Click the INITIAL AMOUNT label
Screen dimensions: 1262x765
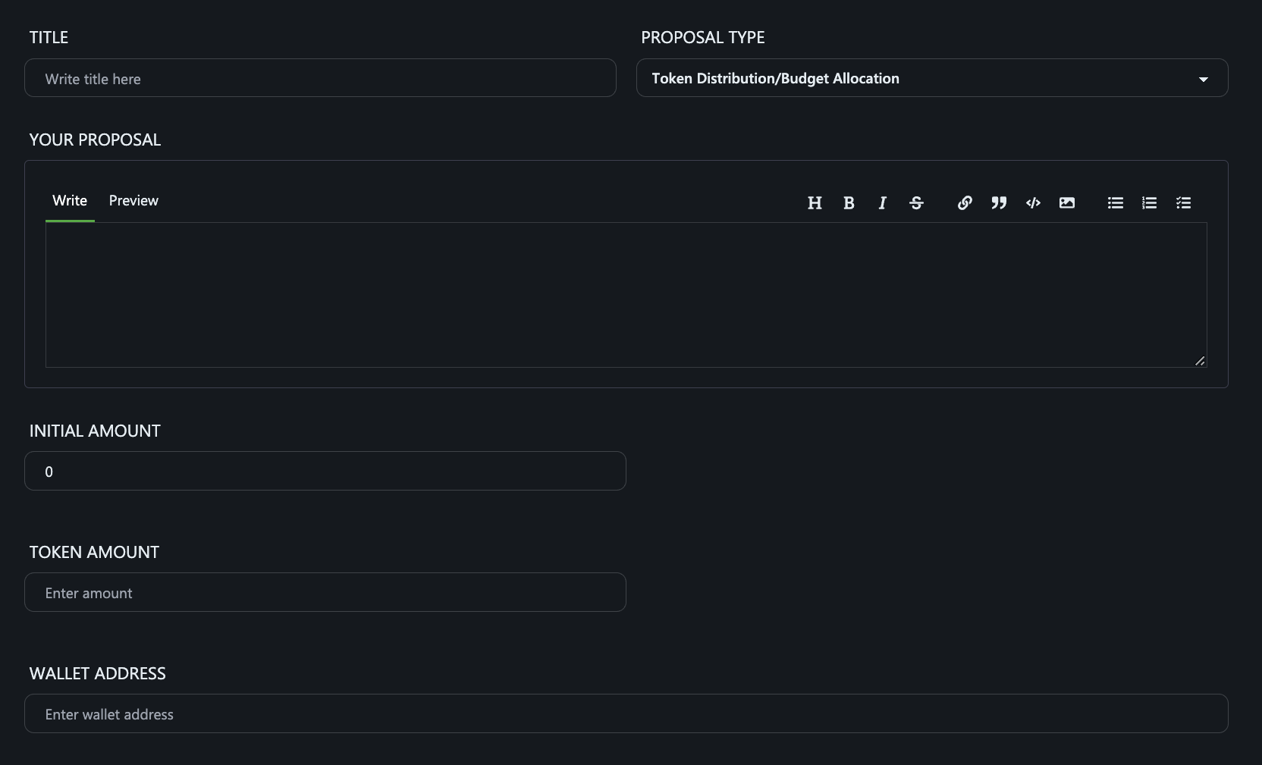pos(95,431)
